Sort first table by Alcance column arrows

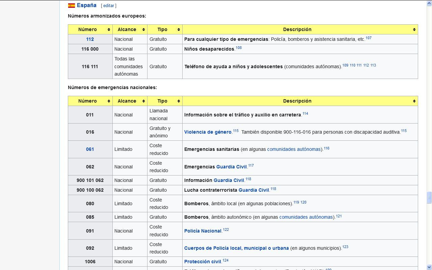pos(143,29)
